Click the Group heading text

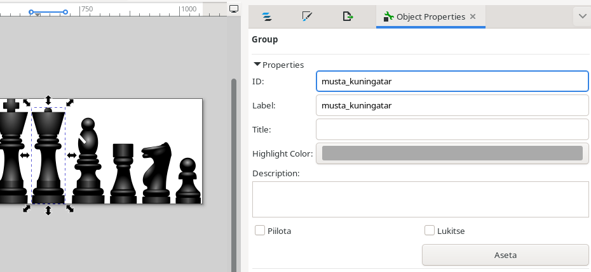coord(265,39)
